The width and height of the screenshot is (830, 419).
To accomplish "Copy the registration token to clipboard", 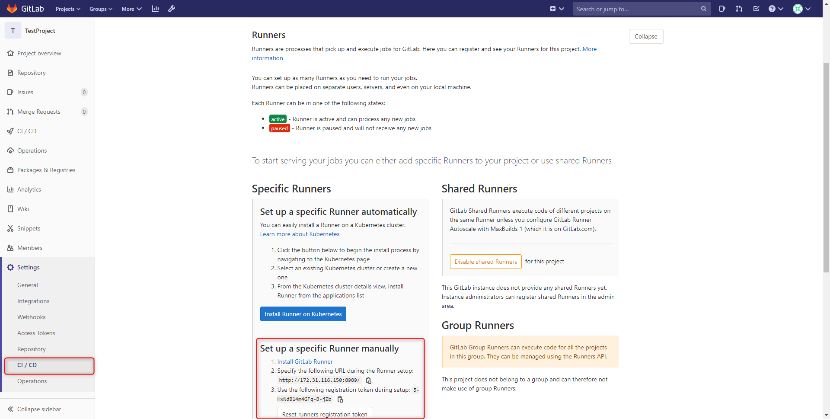I will (340, 399).
